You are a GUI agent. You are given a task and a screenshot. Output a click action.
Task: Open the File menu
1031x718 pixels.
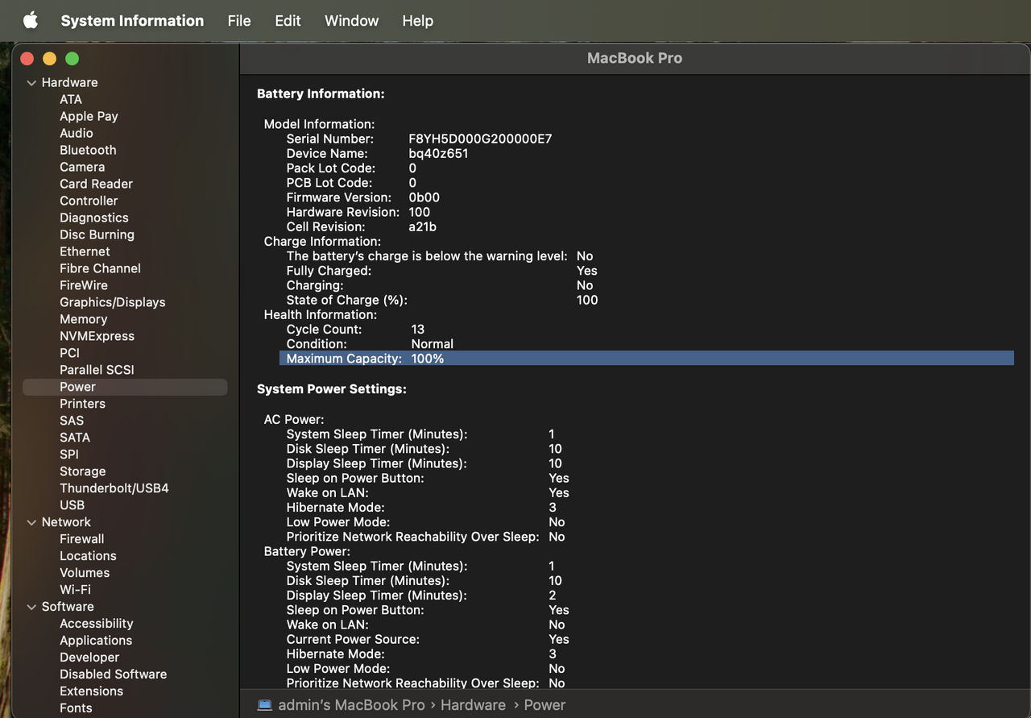pos(239,21)
